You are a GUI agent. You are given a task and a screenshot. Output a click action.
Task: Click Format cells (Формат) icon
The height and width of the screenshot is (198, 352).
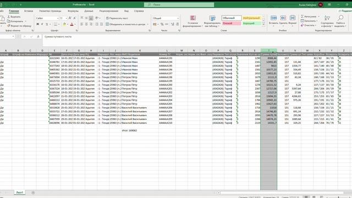pos(292,18)
